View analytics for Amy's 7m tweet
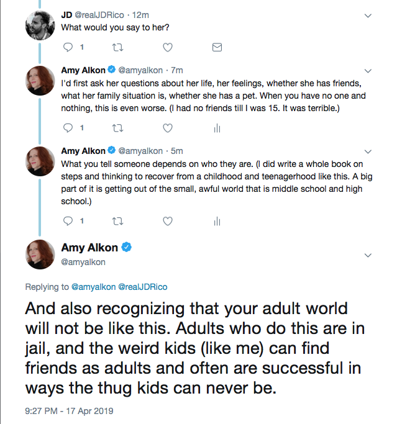The image size is (397, 424). tap(217, 128)
